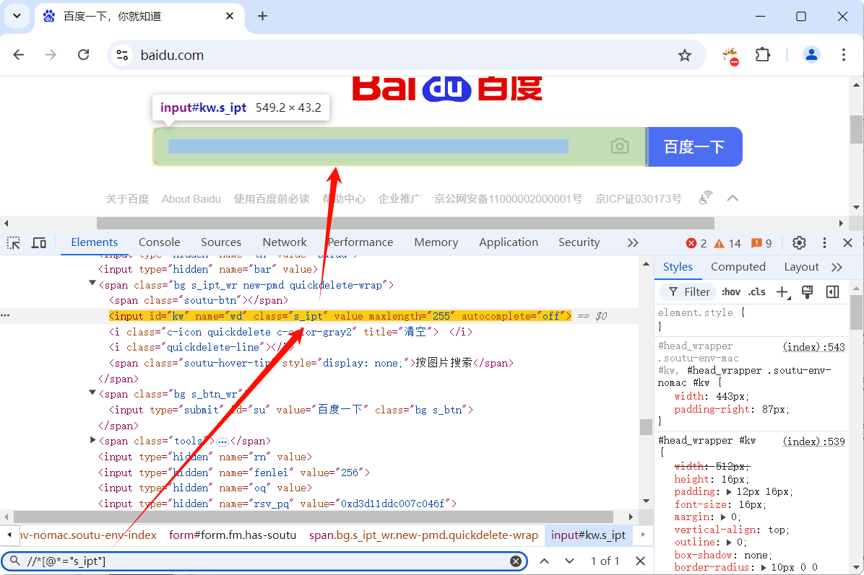
Task: Toggle the :hov element state panel
Action: 730,292
